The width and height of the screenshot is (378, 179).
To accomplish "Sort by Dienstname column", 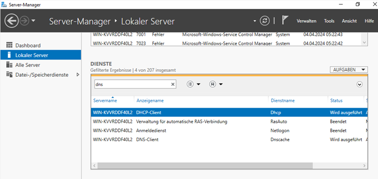I will point(283,101).
